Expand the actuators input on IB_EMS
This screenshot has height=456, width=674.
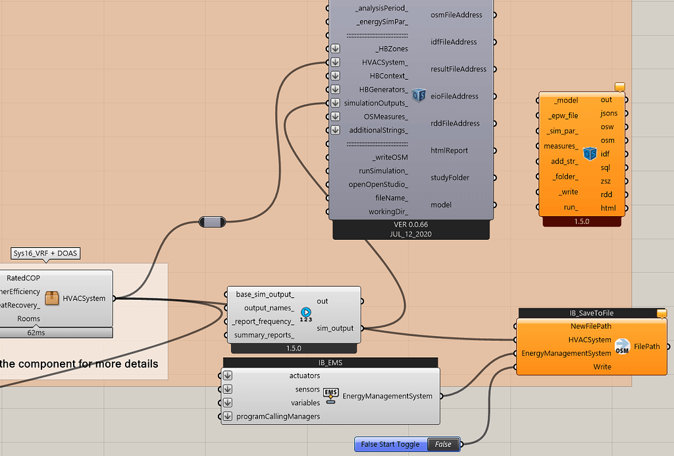227,375
